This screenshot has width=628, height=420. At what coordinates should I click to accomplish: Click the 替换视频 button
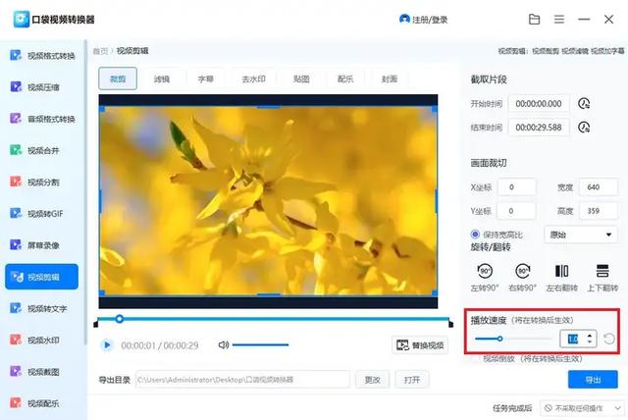pos(420,345)
